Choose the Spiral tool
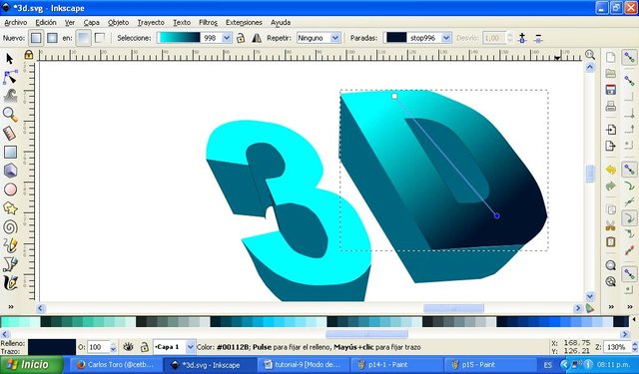The height and width of the screenshot is (374, 639). pyautogui.click(x=10, y=227)
